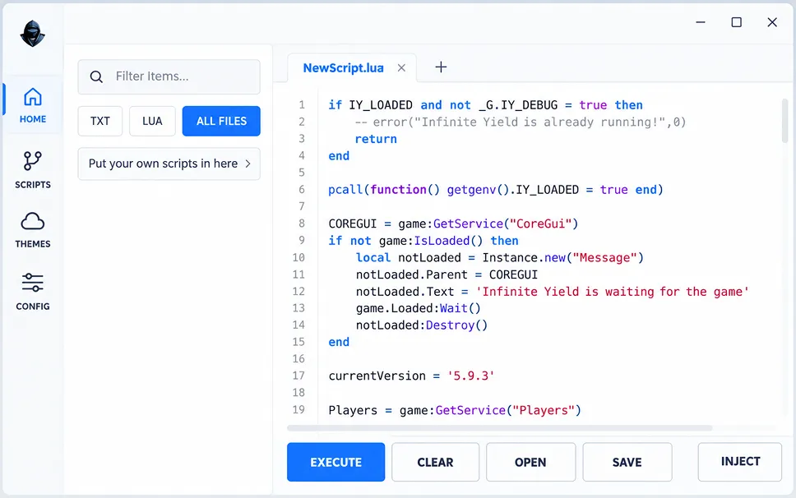Screen dimensions: 796x498
Task: Expand 'Put your own scripts in here' chevron
Action: coord(248,164)
